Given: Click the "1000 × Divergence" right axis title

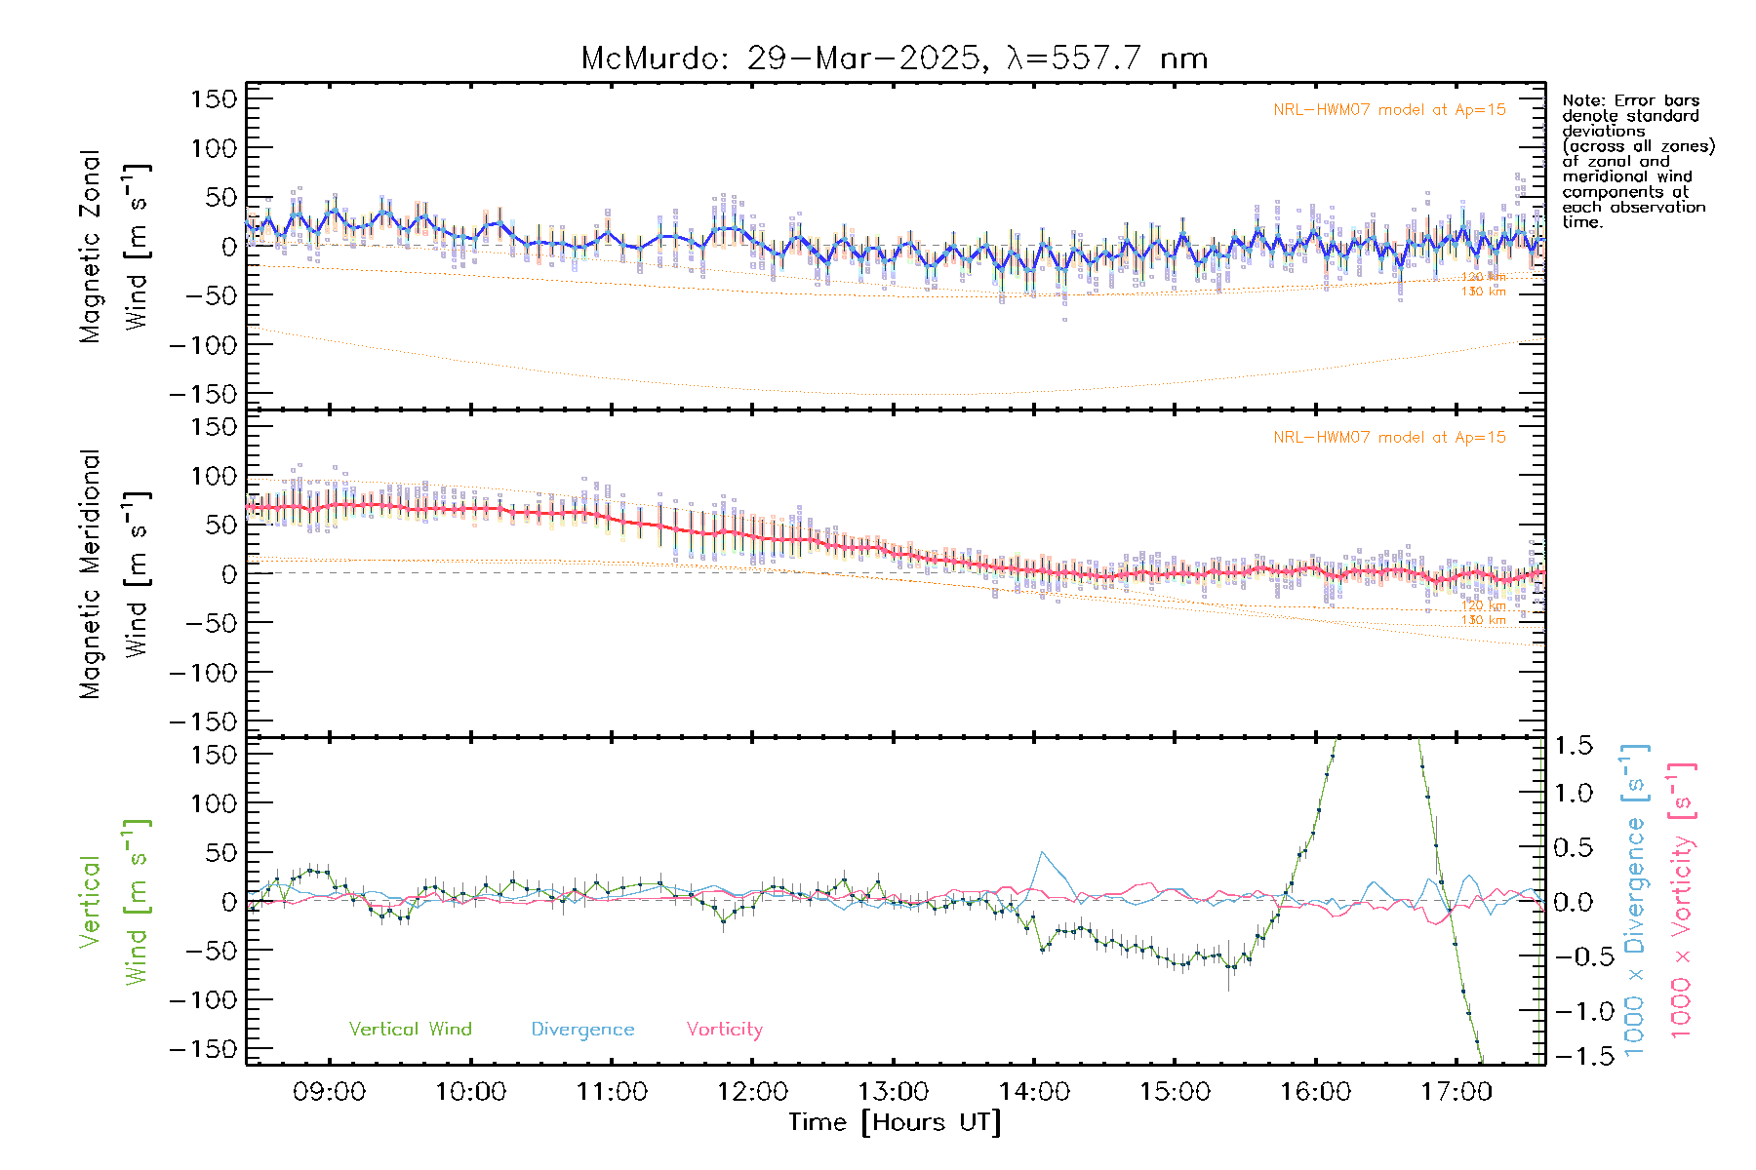Looking at the screenshot, I should click(x=1635, y=900).
